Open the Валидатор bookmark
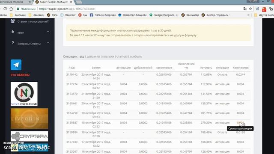Viewport: 274px width, 154px height. tap(190, 15)
